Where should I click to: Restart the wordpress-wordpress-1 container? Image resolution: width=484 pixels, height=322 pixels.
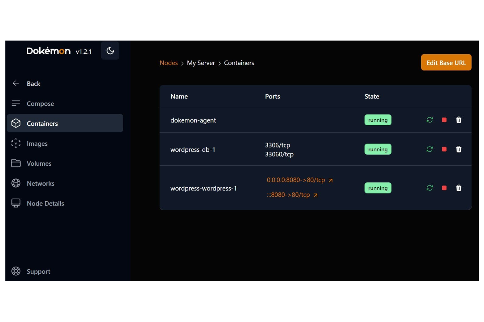tap(429, 188)
